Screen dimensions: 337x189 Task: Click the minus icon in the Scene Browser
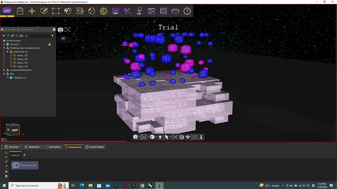tap(8, 36)
